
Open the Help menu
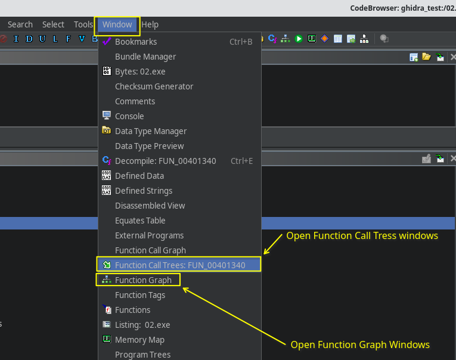150,24
